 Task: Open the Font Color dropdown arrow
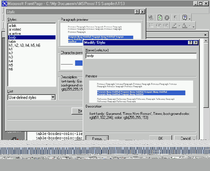point(190,26)
